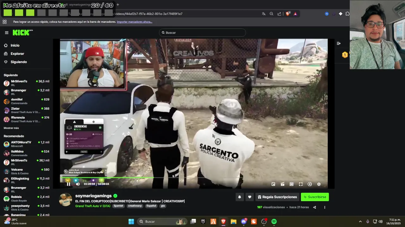Image resolution: width=405 pixels, height=227 pixels.
Task: Toggle notification bell for soymariogamings
Action: click(x=240, y=197)
